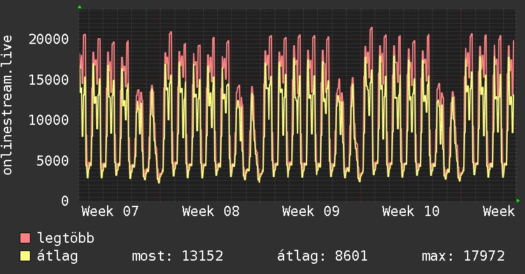The height and width of the screenshot is (274, 525).
Task: Select the Week 07 axis label
Action: (110, 212)
